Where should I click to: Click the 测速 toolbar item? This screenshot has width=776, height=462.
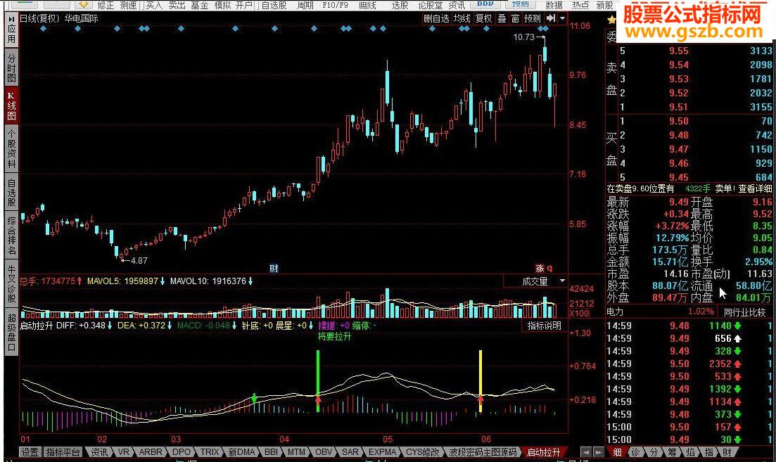coord(128,5)
